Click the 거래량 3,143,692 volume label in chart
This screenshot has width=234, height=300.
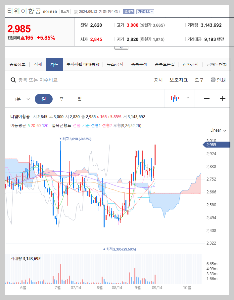click(25, 259)
